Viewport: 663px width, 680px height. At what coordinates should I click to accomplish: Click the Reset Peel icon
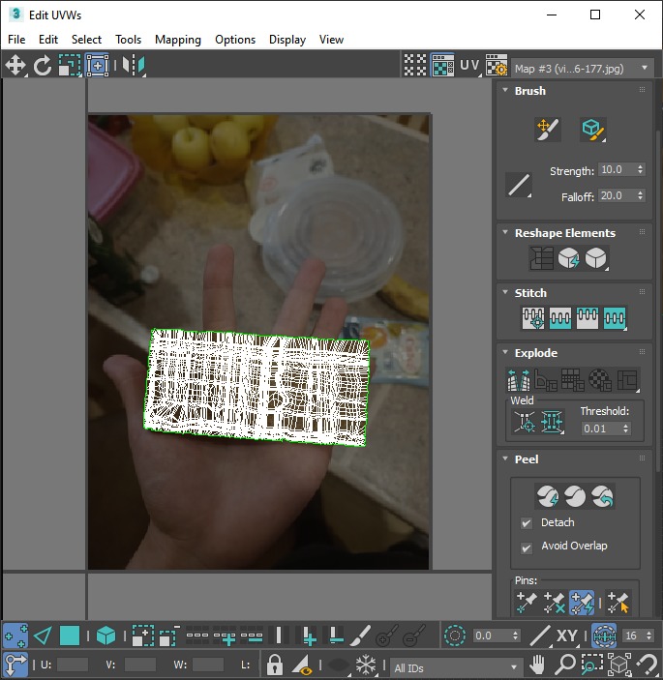[602, 496]
